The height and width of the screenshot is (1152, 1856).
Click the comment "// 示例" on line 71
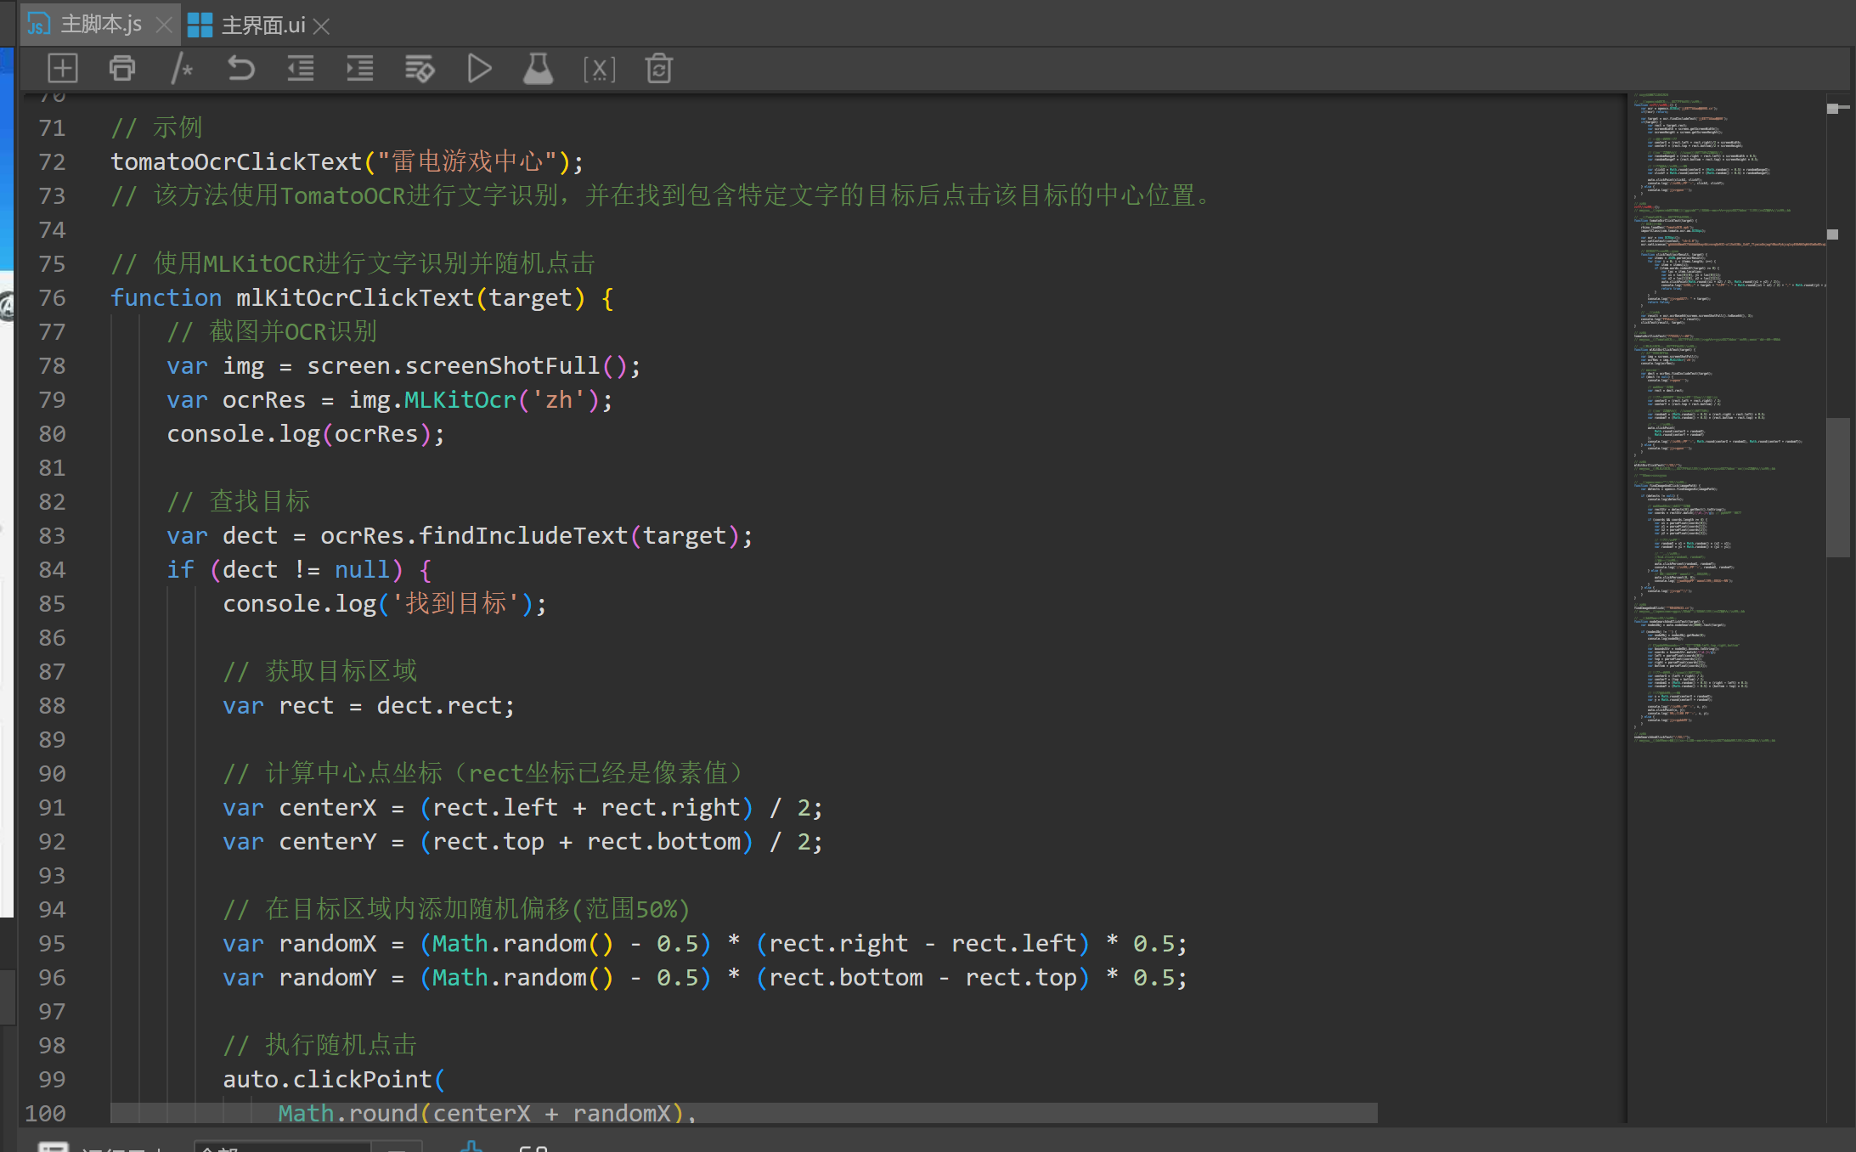click(x=157, y=128)
